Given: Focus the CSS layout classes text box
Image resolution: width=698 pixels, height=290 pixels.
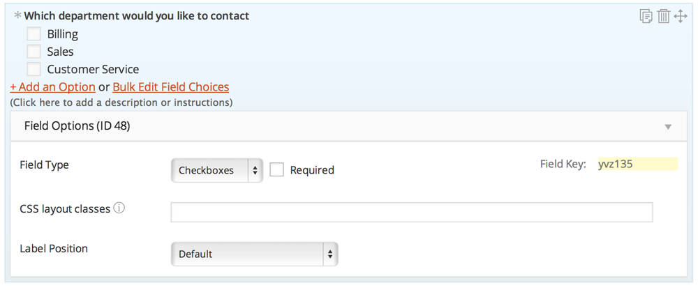Looking at the screenshot, I should tap(411, 212).
